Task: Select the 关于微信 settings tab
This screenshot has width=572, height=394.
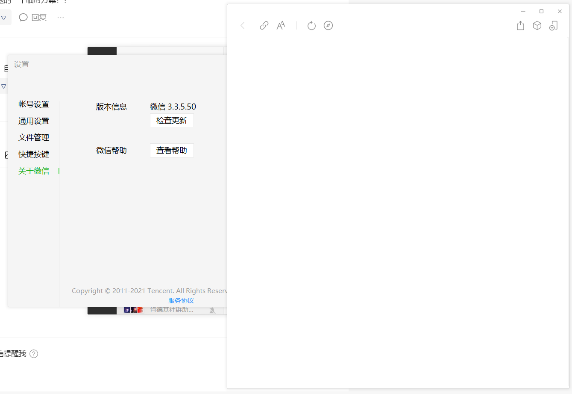Action: [34, 171]
